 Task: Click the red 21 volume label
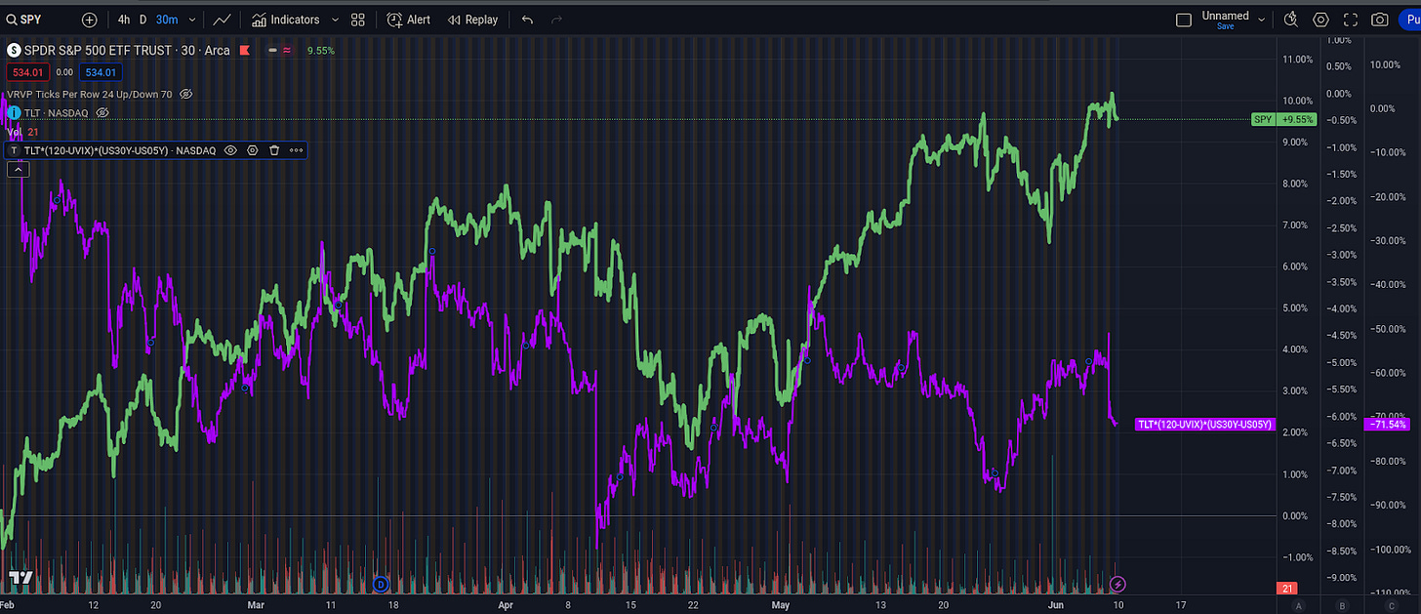(1288, 588)
